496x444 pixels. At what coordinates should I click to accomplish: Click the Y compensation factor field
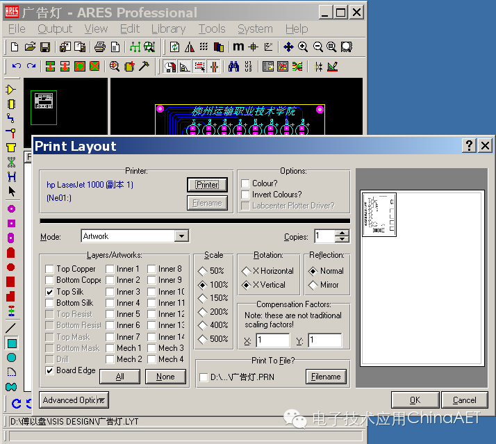(325, 340)
